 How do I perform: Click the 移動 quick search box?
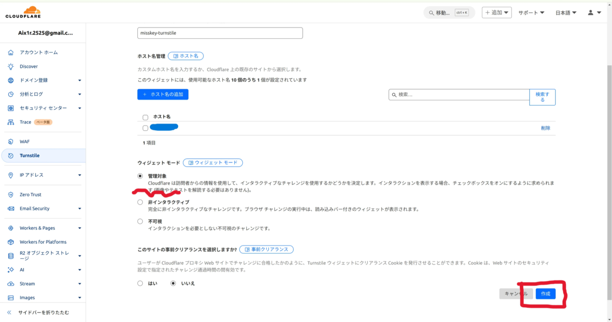click(449, 12)
